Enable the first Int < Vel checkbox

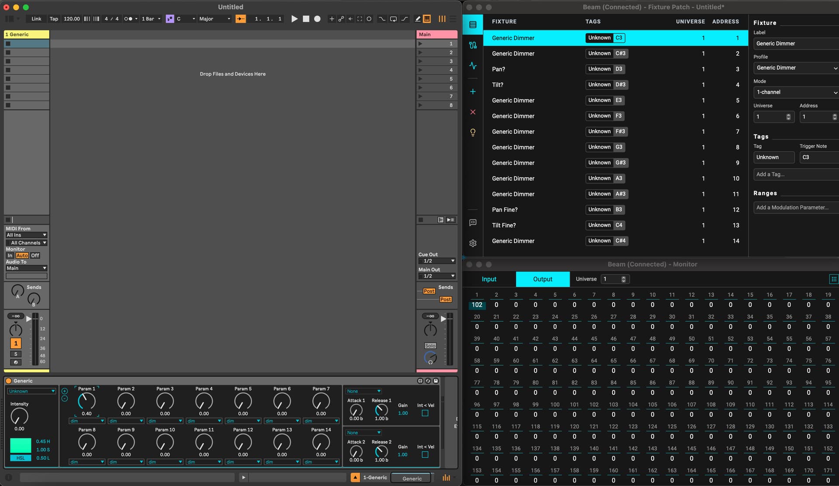click(425, 413)
